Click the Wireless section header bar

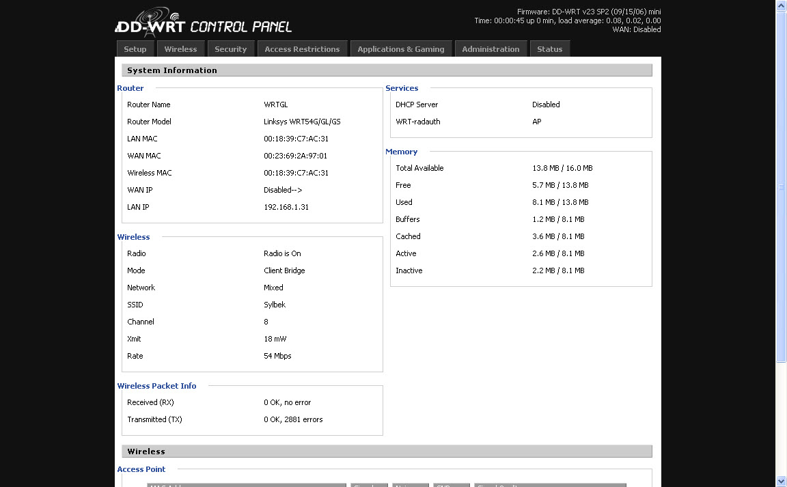(x=387, y=451)
